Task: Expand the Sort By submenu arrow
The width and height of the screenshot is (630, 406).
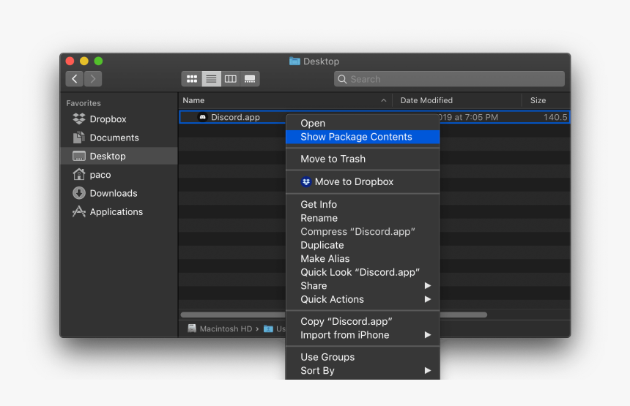Action: tap(428, 370)
